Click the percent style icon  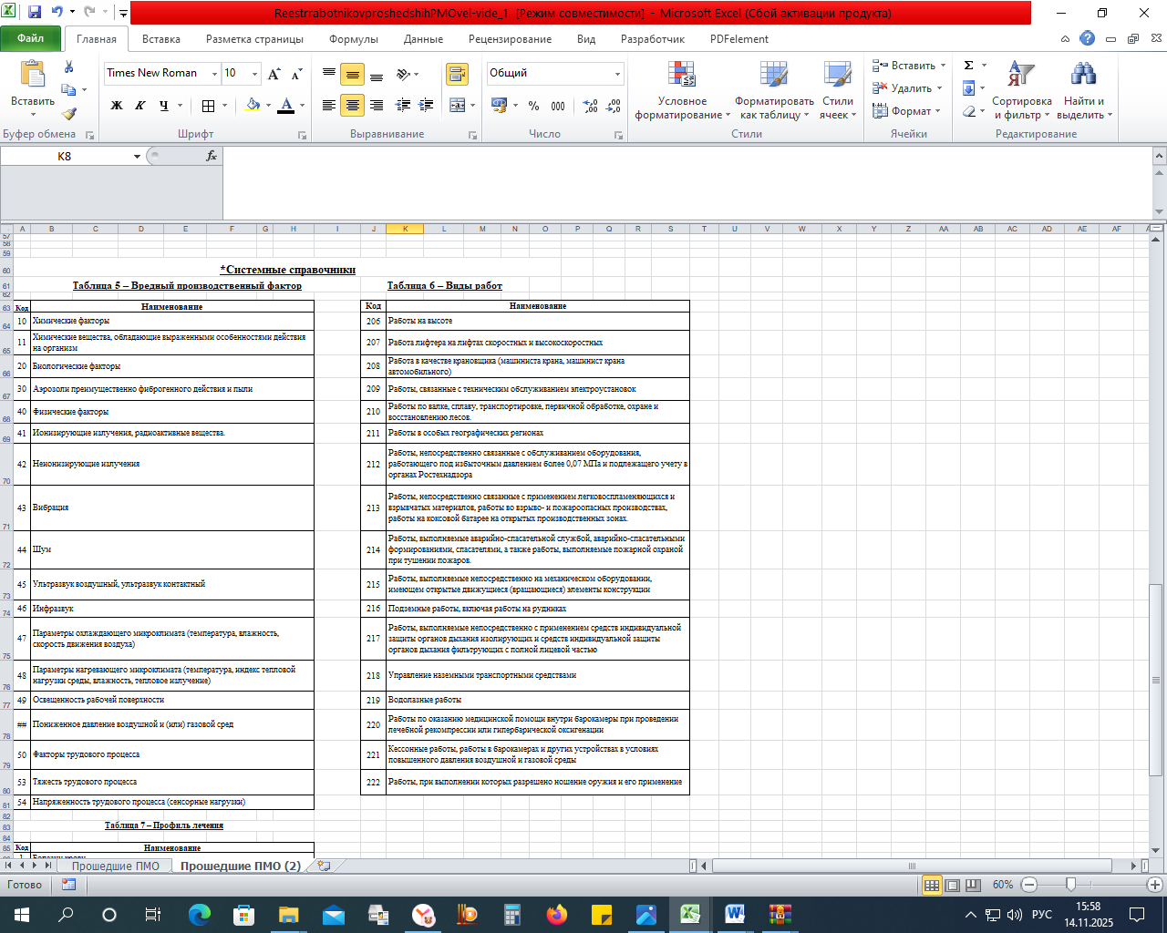coord(533,106)
